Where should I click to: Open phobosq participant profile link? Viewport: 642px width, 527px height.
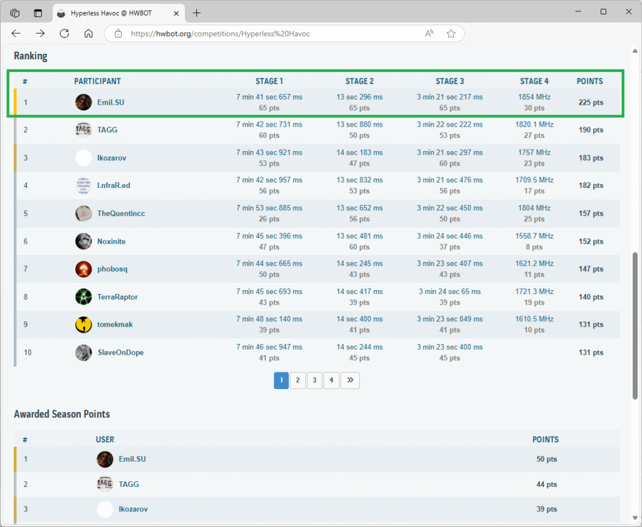tap(113, 269)
